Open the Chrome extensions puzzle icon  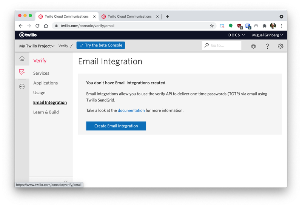265,26
